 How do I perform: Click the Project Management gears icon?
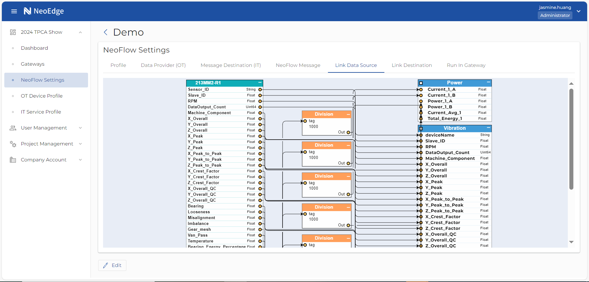click(13, 144)
